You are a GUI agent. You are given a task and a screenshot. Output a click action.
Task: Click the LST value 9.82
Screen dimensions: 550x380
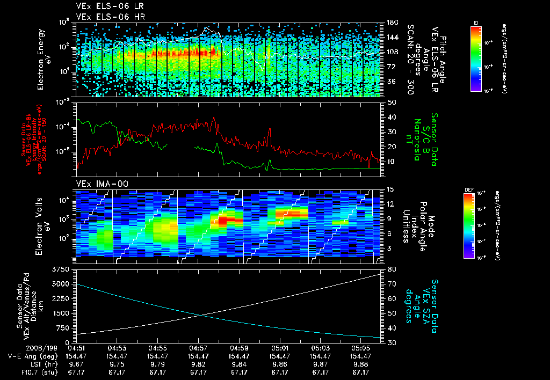tap(199, 364)
